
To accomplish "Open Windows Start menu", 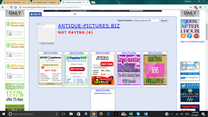I will (4, 114).
